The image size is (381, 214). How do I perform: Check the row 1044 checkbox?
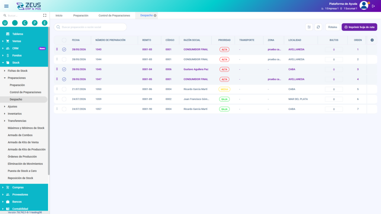pos(64,59)
